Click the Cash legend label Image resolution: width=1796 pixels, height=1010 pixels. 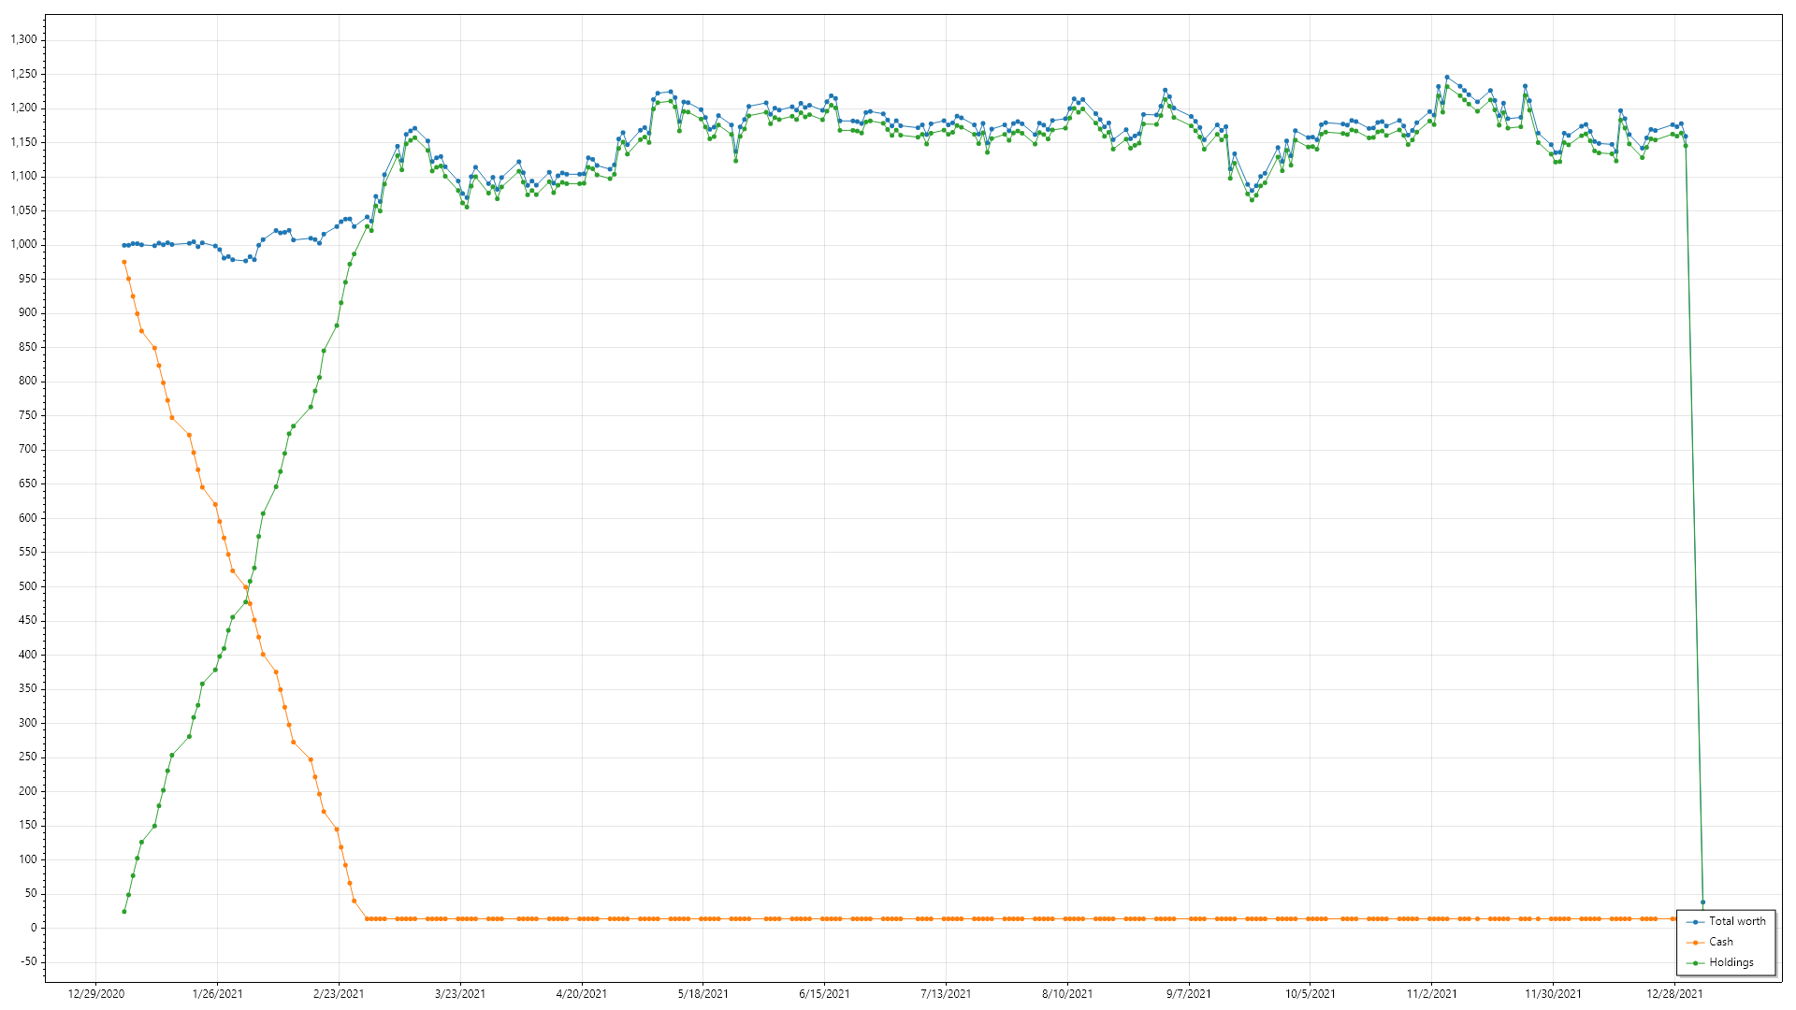(1721, 942)
